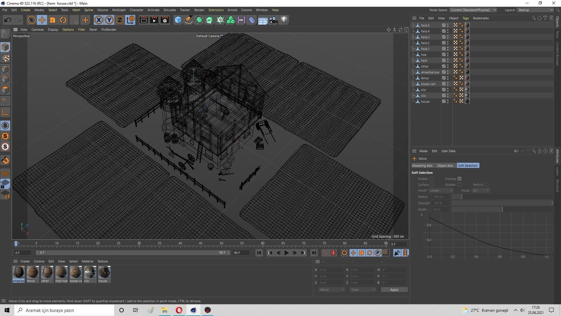The image size is (561, 316).
Task: Select the Rotate tool in toolbar
Action: [x=63, y=20]
